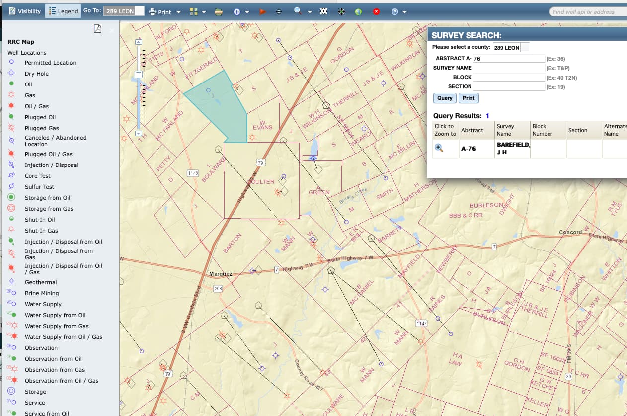
Task: Click the orange flag icon in toolbar
Action: tap(263, 11)
